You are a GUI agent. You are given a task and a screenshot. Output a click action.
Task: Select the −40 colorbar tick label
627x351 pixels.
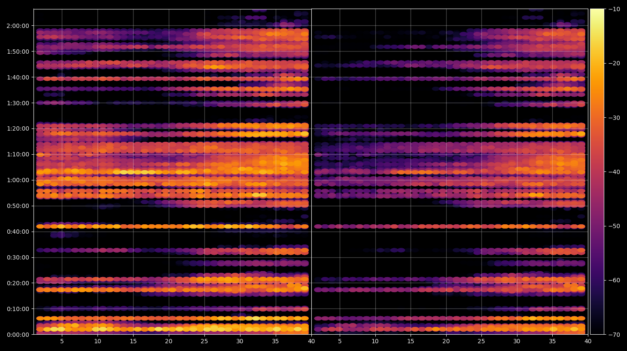pos(615,172)
